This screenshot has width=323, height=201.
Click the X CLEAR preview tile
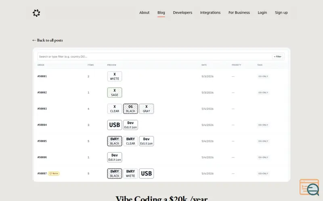point(115,109)
